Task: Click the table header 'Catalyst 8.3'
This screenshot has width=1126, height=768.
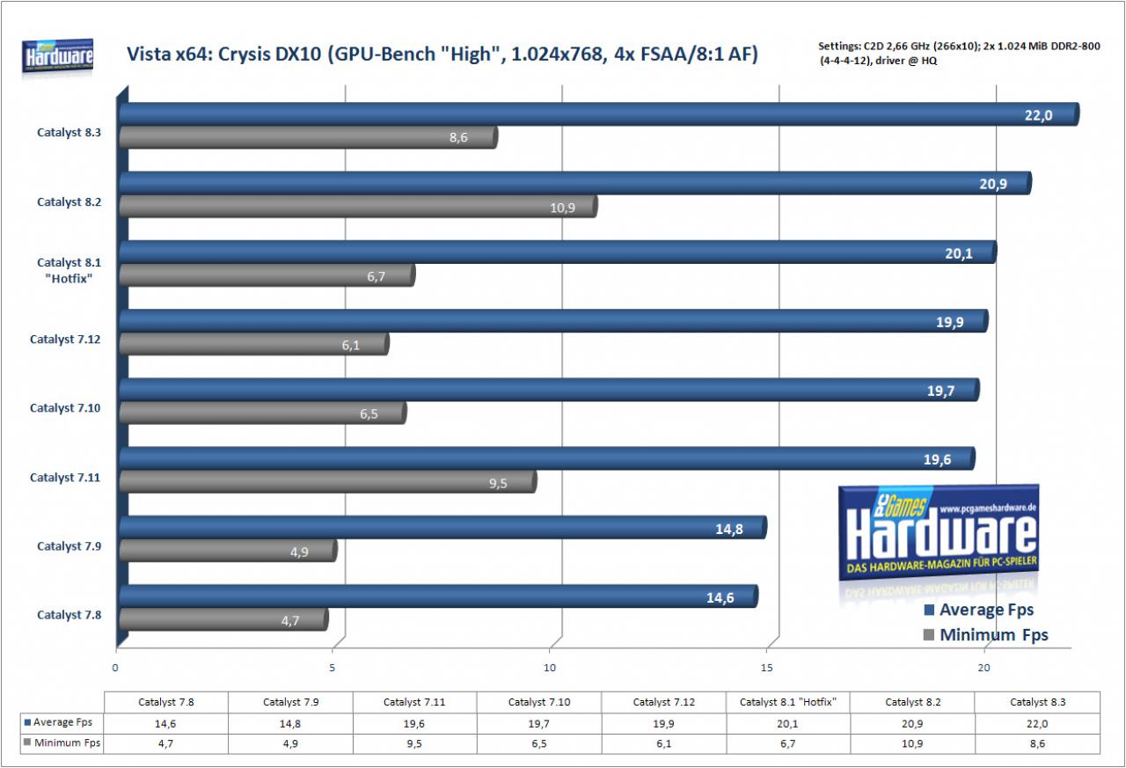Action: pos(1038,702)
